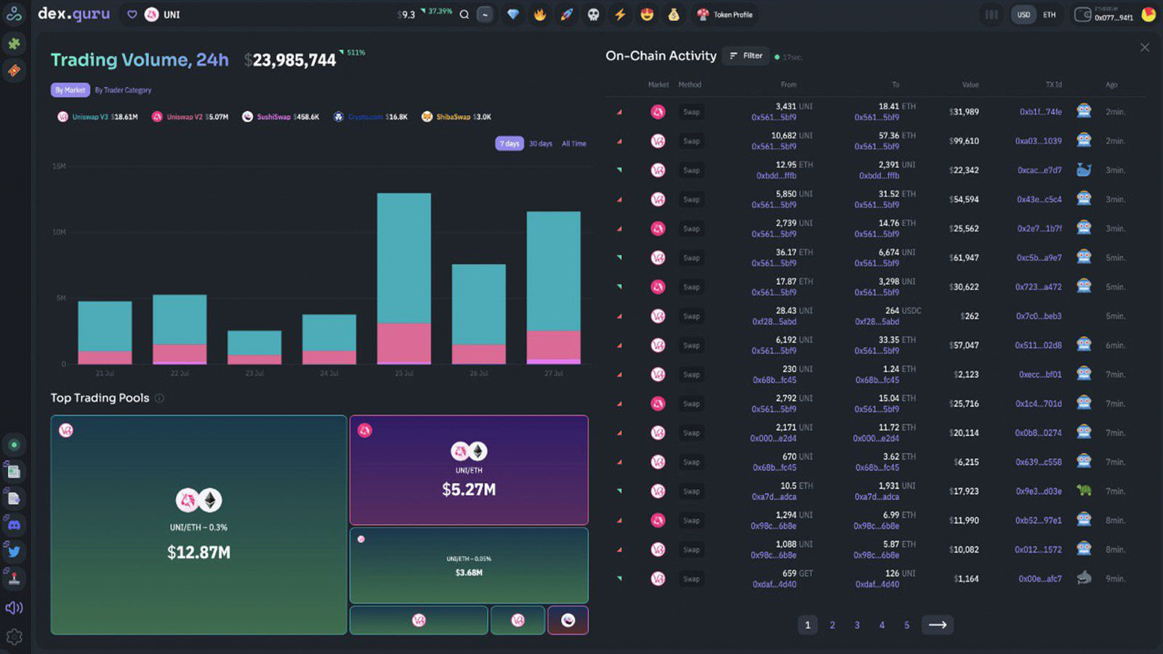1163x654 pixels.
Task: Click the next page arrow button
Action: click(x=938, y=625)
